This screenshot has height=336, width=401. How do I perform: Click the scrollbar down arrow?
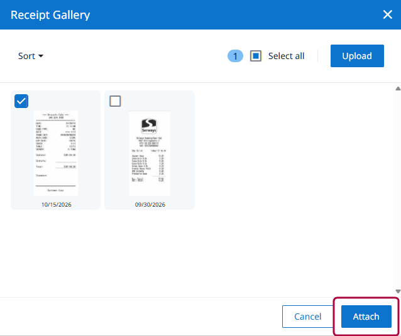click(398, 291)
